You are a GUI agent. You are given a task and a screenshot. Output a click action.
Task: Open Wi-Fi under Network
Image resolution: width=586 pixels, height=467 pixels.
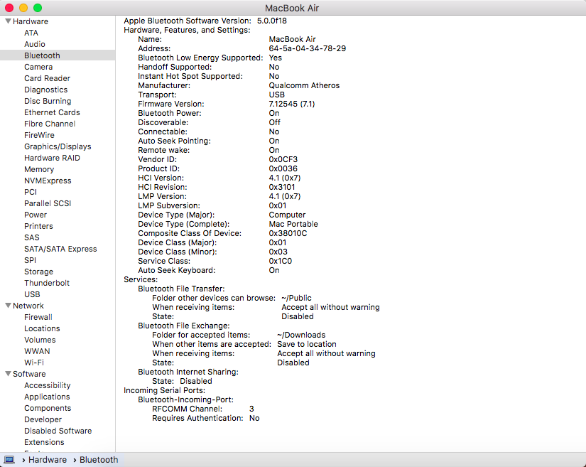(34, 363)
